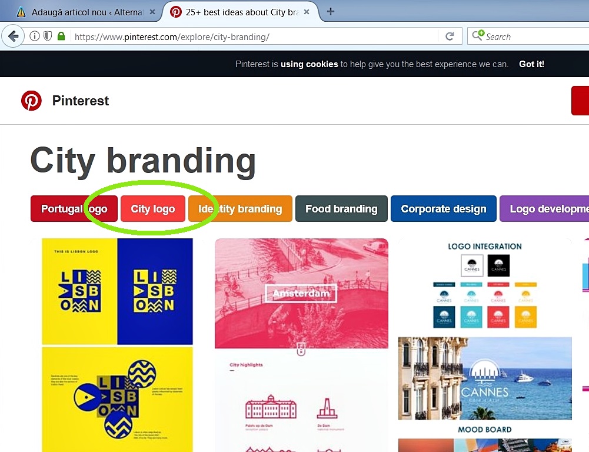Click the Portugal logo tag
The image size is (589, 452).
click(74, 208)
